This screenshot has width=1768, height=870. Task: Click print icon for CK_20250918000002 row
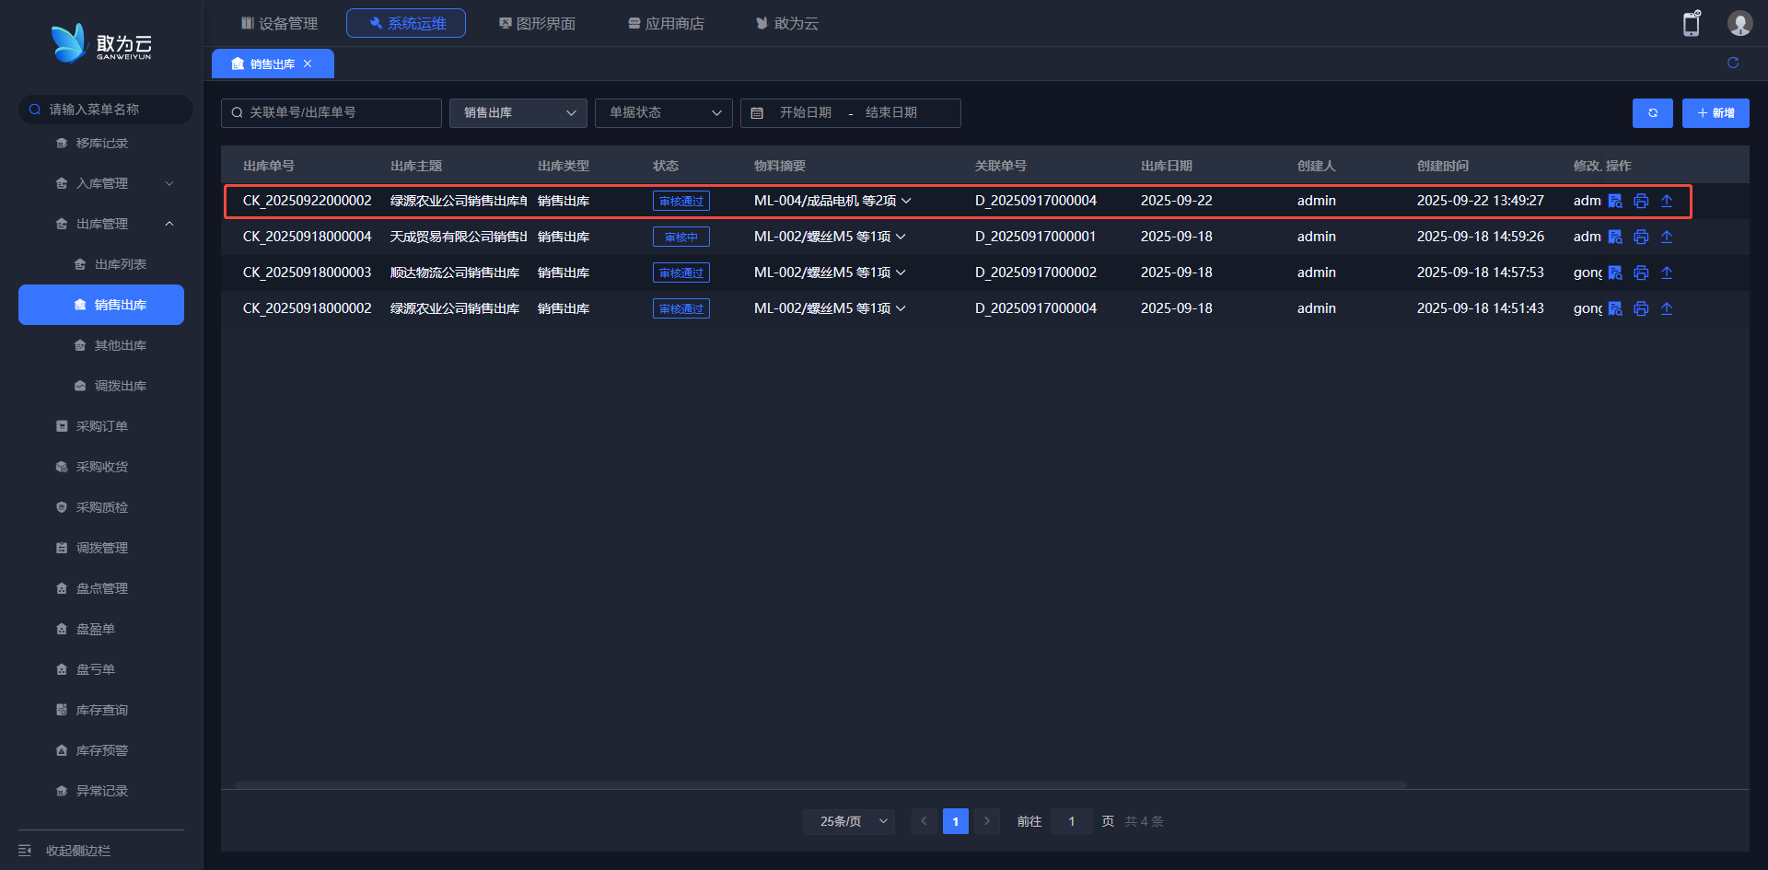1640,308
